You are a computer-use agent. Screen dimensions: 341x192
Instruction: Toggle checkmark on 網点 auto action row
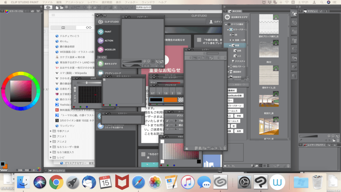pos(167,125)
